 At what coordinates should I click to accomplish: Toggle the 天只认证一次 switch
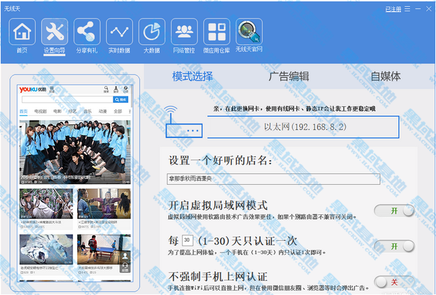(x=394, y=246)
